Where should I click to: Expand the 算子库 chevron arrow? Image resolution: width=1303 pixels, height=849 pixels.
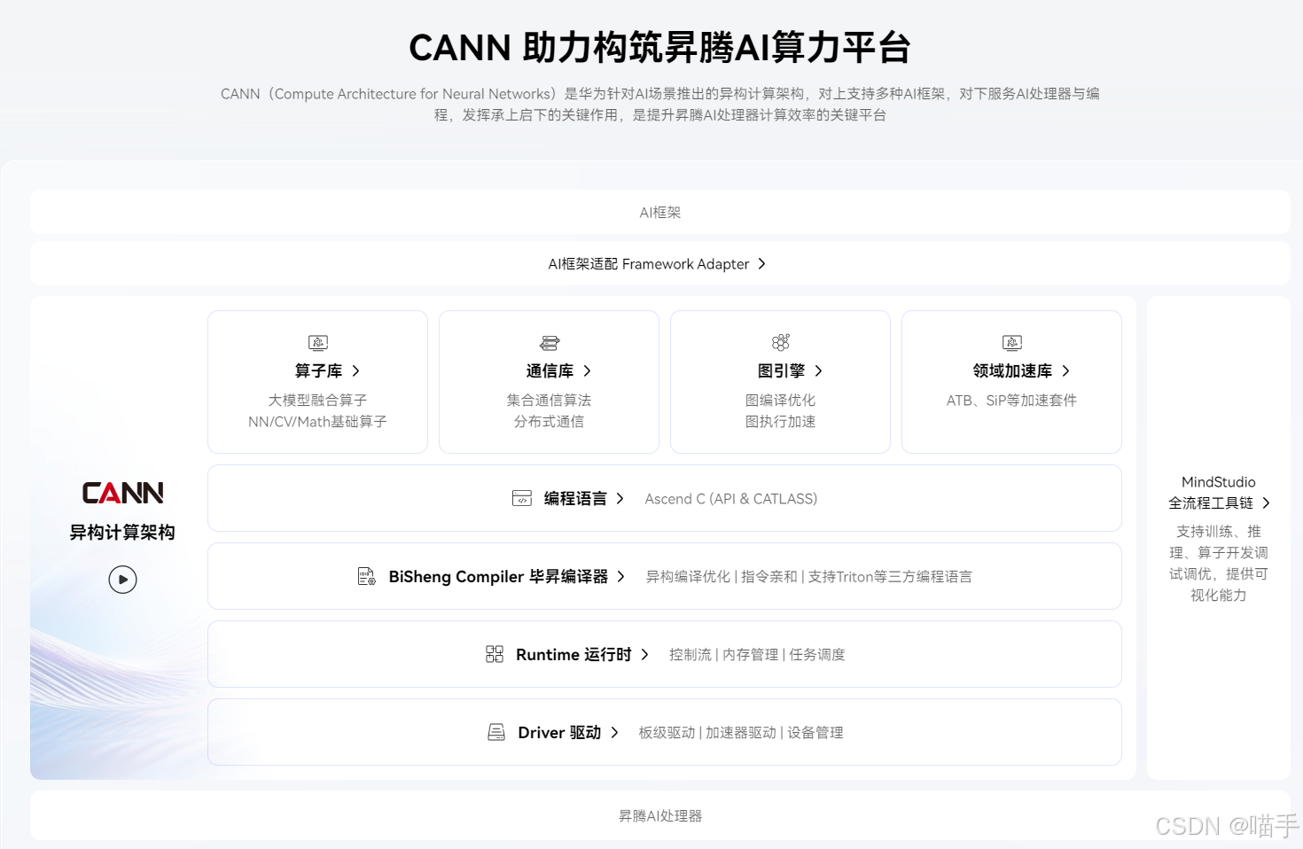(355, 370)
